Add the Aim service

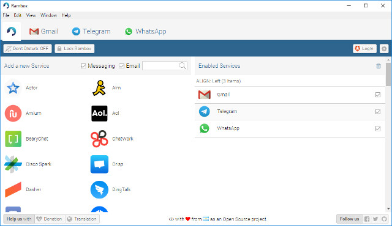tap(99, 88)
